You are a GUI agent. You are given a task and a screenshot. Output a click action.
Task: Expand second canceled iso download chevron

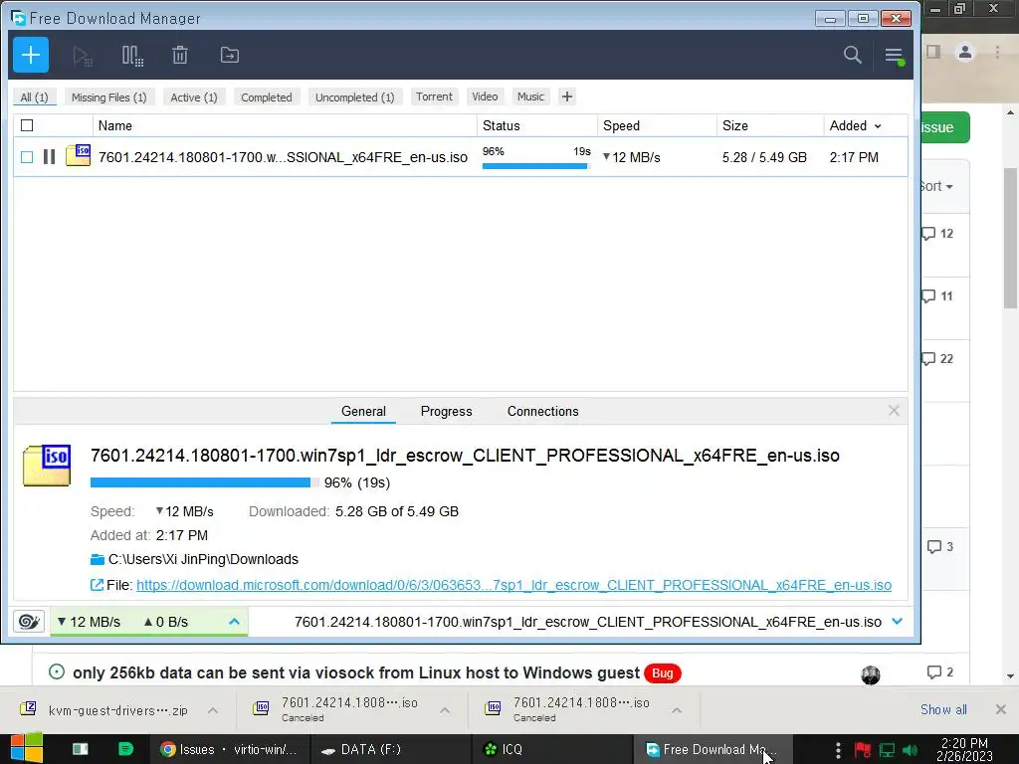(x=677, y=710)
